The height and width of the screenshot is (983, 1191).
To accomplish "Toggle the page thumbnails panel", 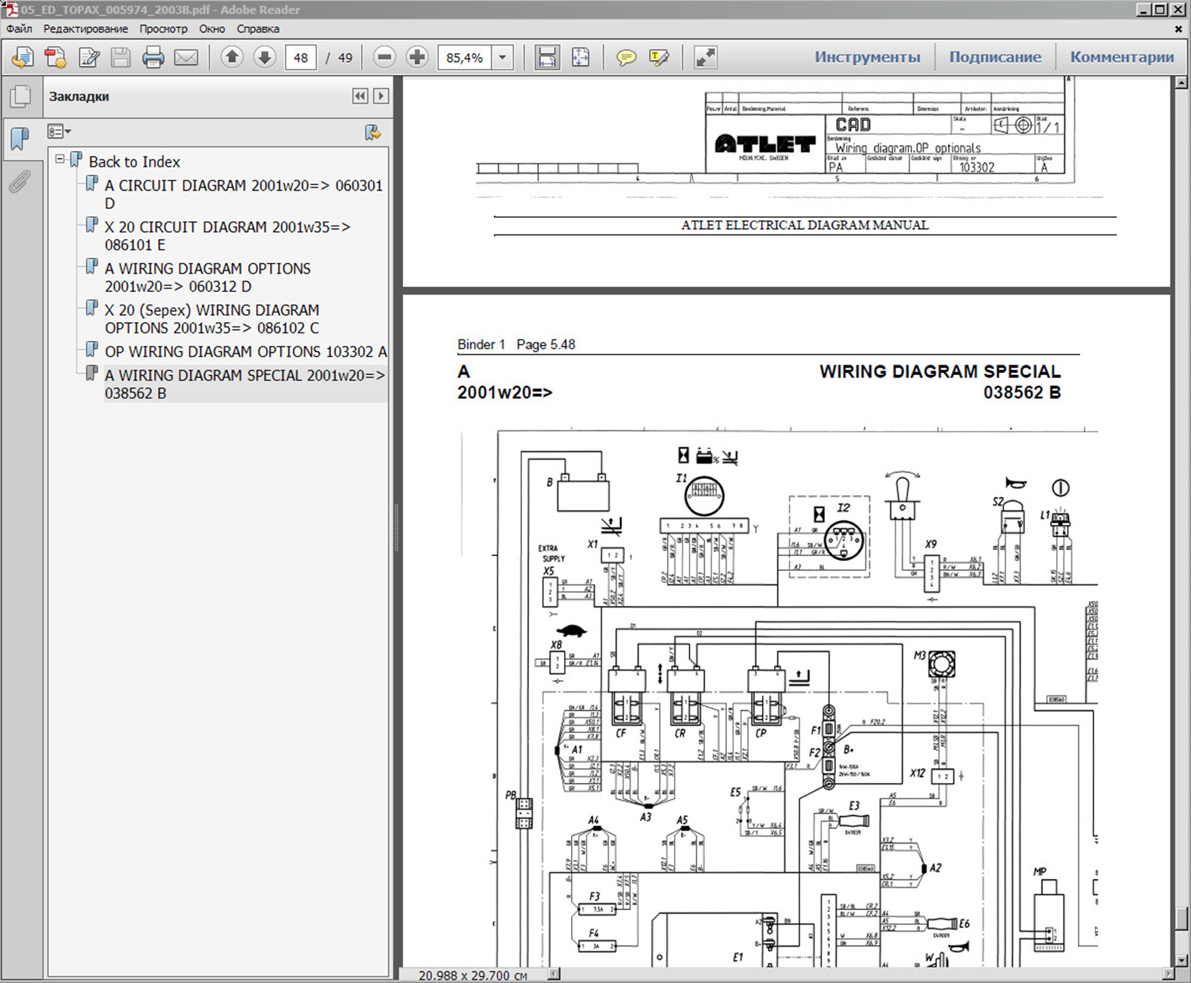I will pos(20,96).
